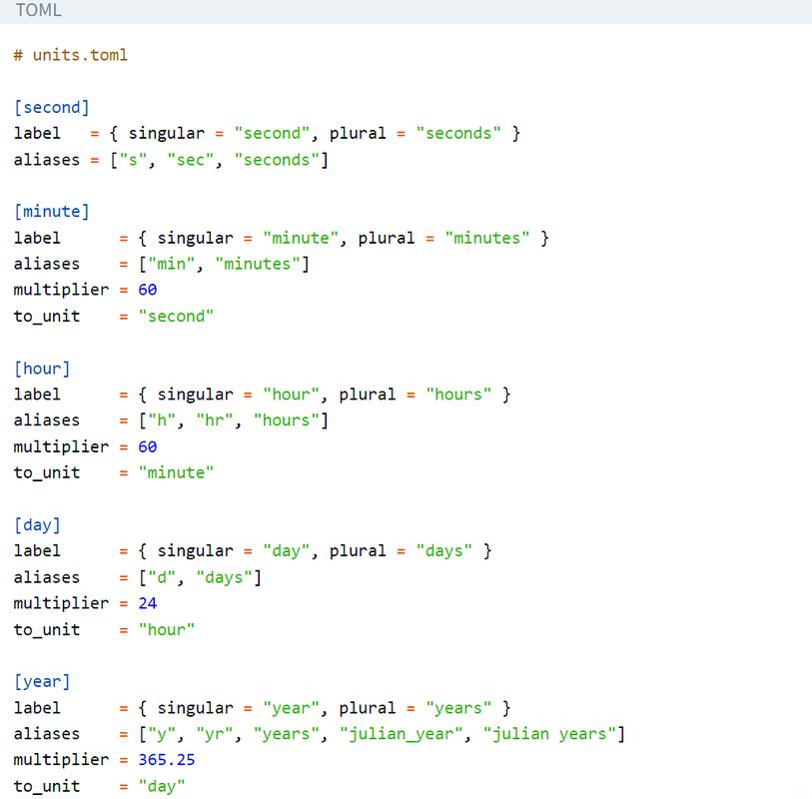Click the "h" alias in the hour section
Screen dimensions: 812x799
coord(162,420)
